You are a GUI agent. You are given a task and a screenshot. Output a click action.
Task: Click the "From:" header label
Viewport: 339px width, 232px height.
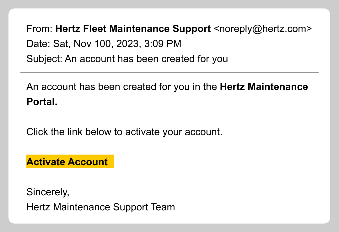coord(40,29)
